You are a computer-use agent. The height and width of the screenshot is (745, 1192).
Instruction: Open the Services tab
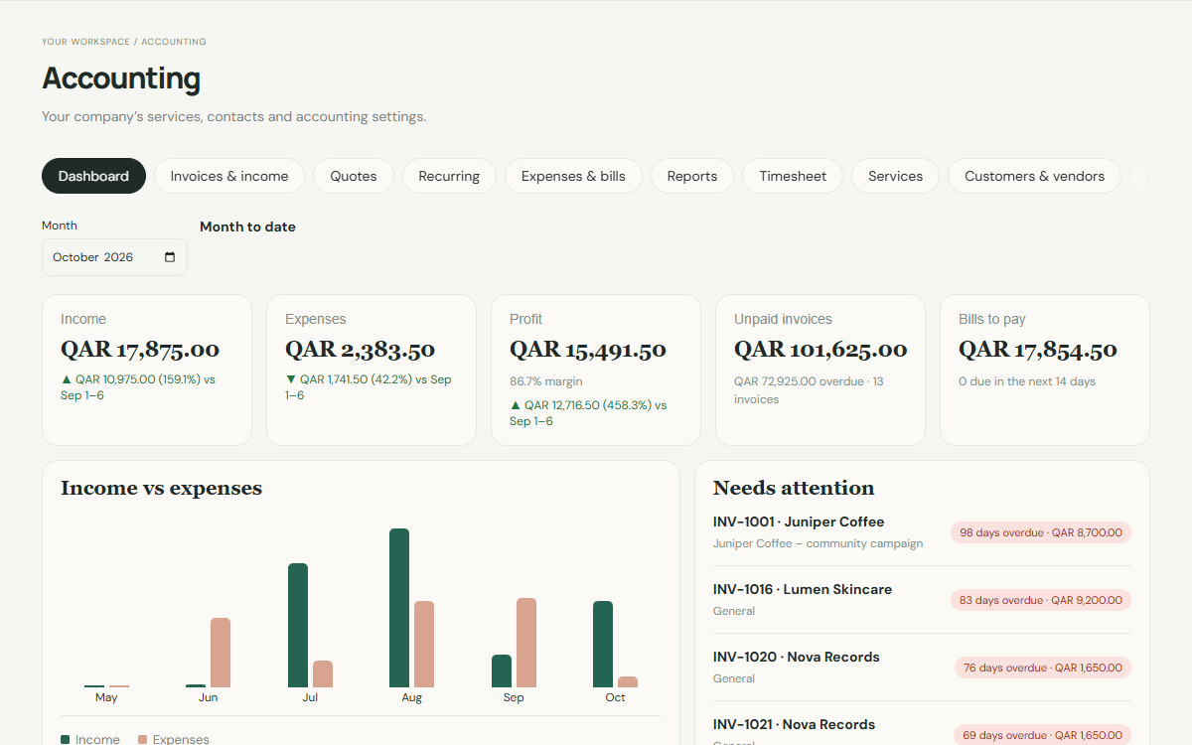point(896,176)
